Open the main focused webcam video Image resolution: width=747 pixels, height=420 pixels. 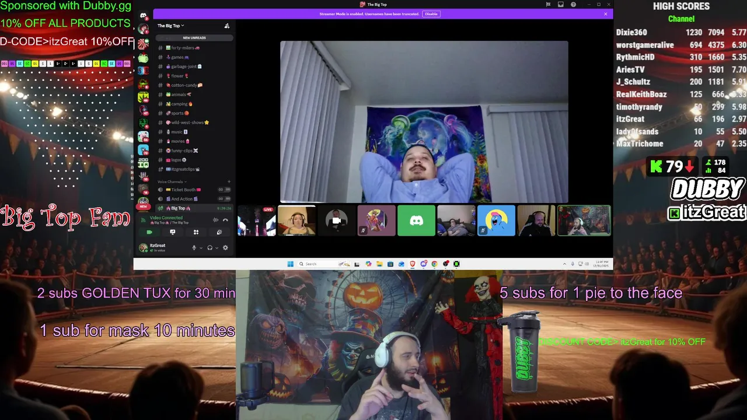click(424, 122)
